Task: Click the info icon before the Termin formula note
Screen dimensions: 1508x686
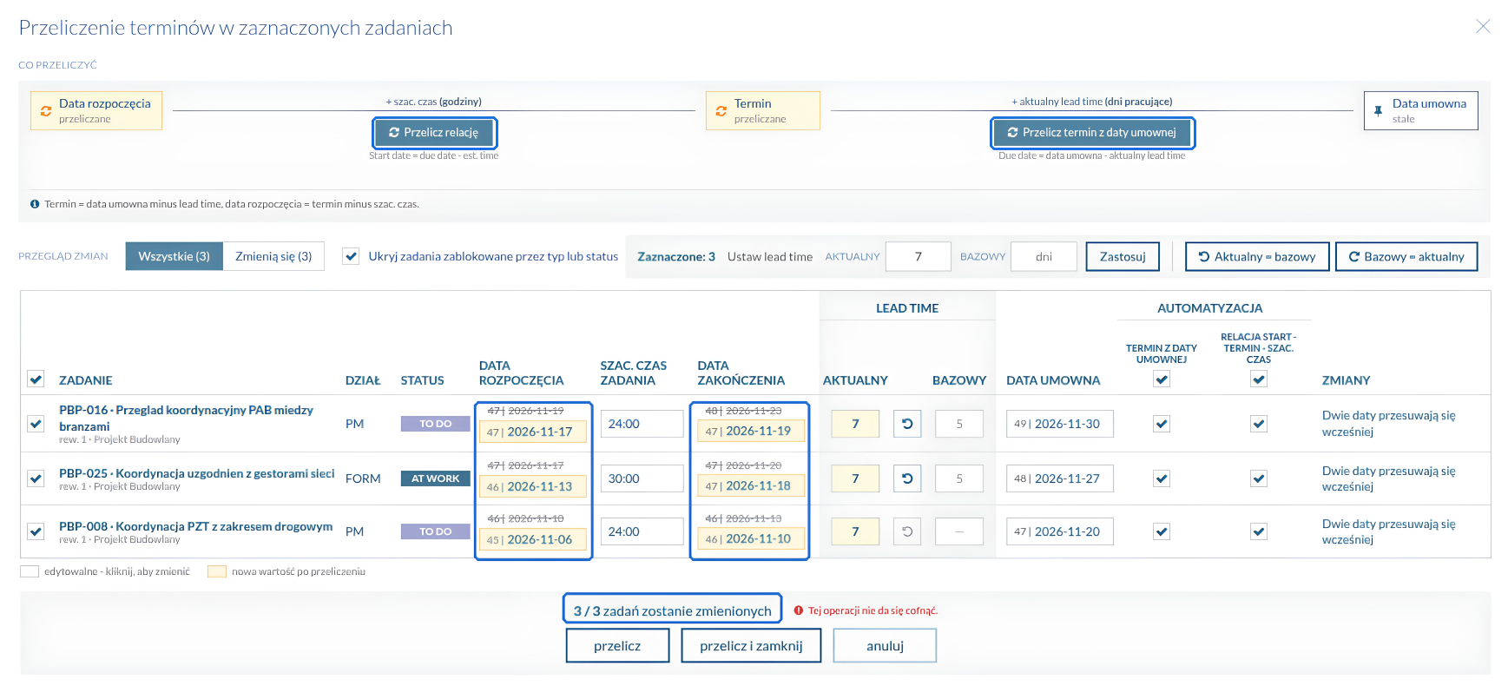Action: pyautogui.click(x=35, y=204)
